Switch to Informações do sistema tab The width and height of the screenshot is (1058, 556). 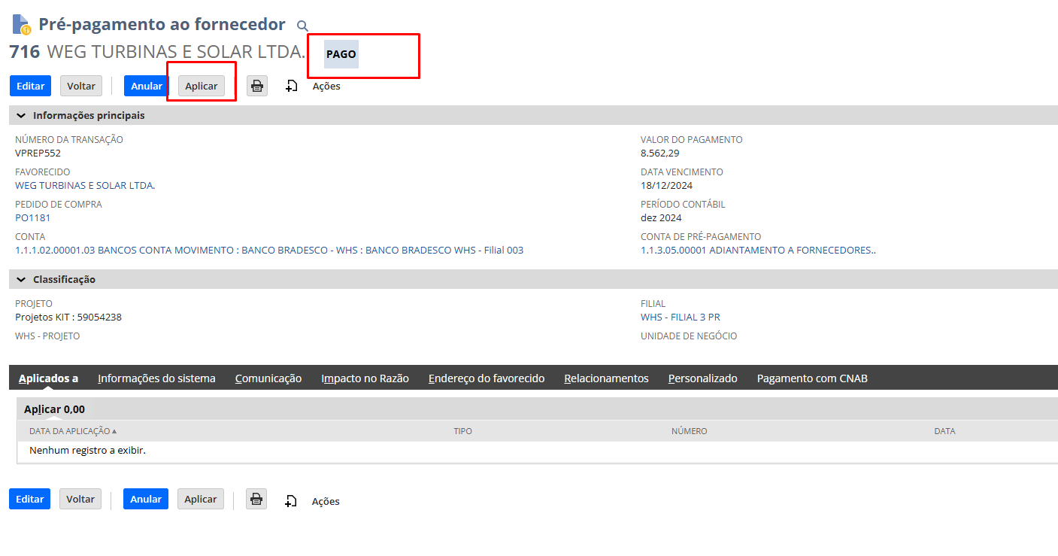tap(156, 378)
